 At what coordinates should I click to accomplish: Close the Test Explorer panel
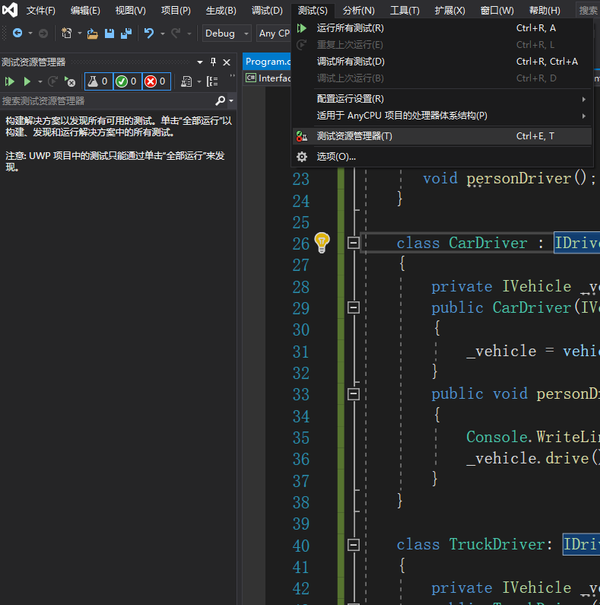227,62
